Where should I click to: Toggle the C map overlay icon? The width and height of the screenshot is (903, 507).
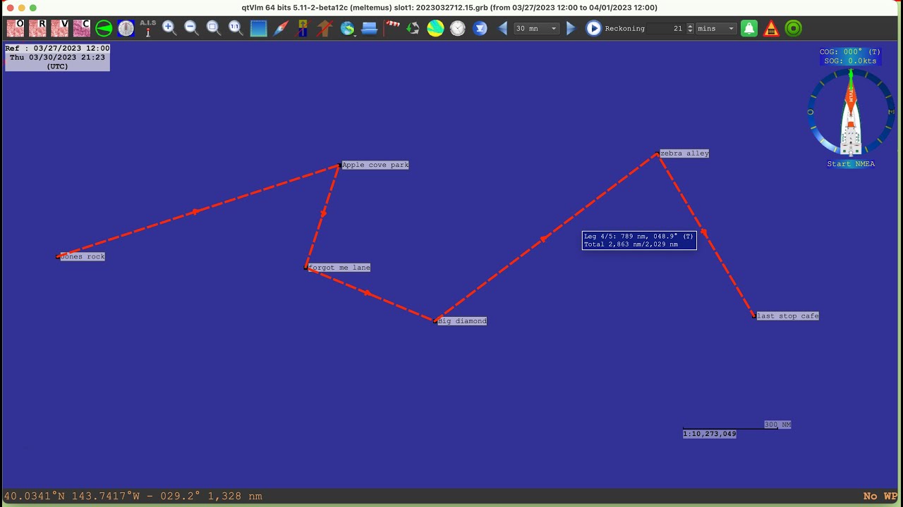(81, 28)
